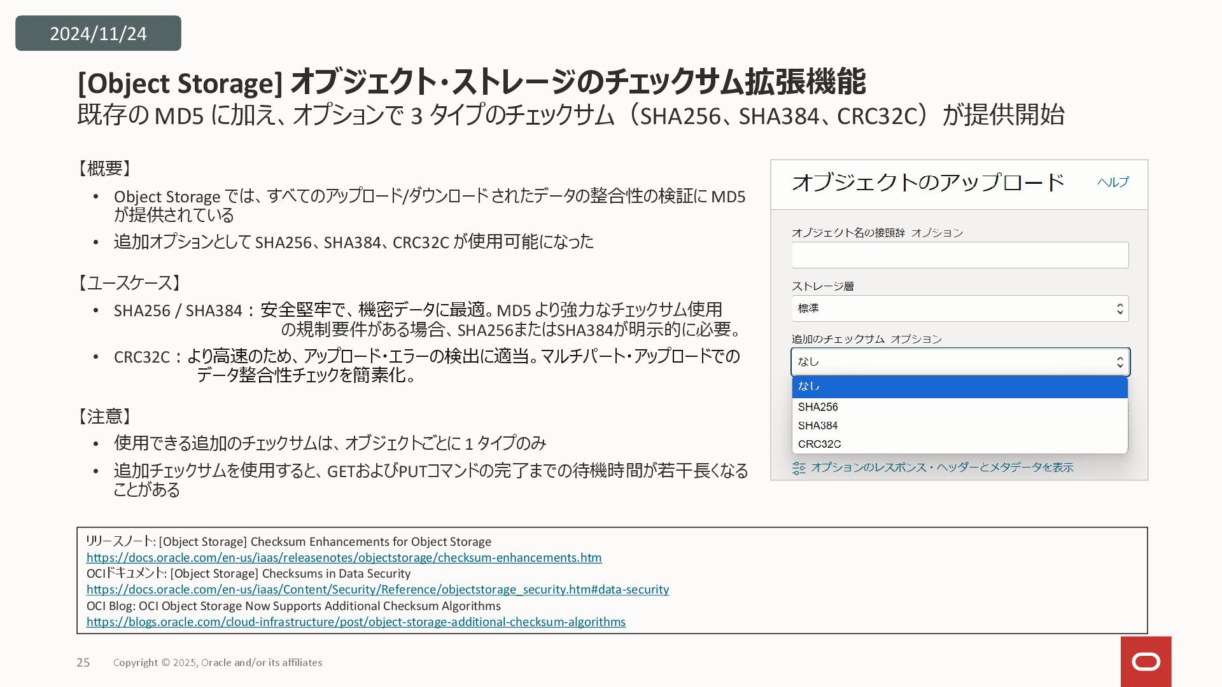Open the objectstorage_security documentation URL
The height and width of the screenshot is (687, 1222).
pyautogui.click(x=377, y=590)
